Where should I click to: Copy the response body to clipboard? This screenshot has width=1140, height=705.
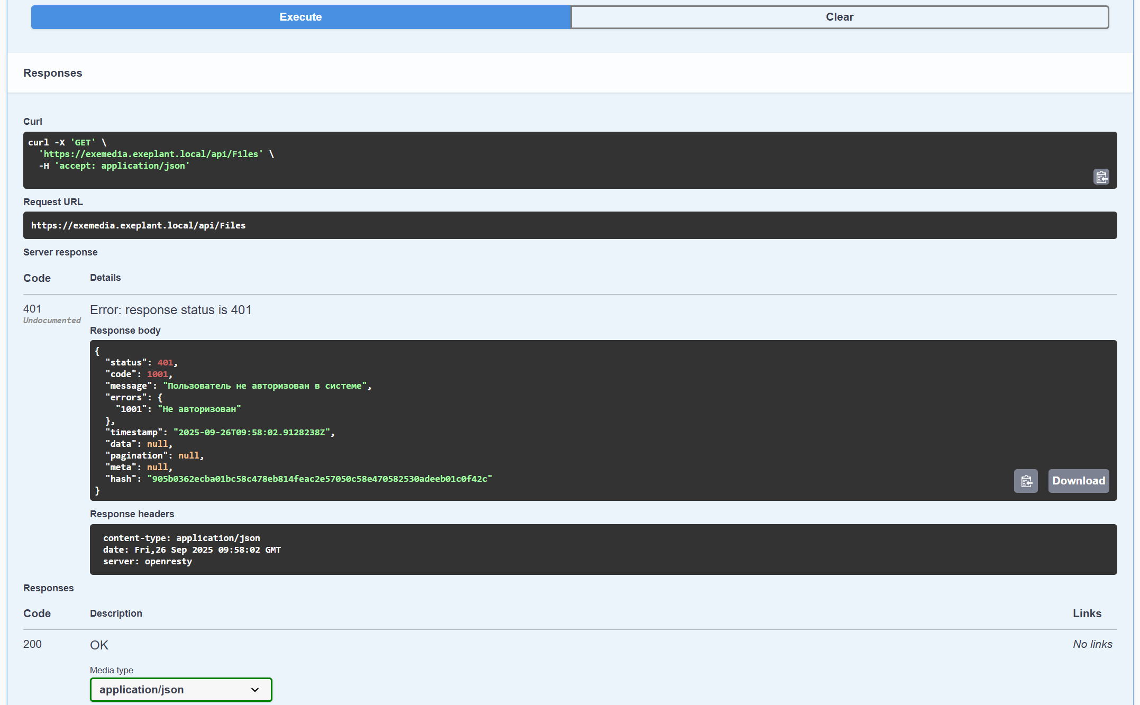1025,481
